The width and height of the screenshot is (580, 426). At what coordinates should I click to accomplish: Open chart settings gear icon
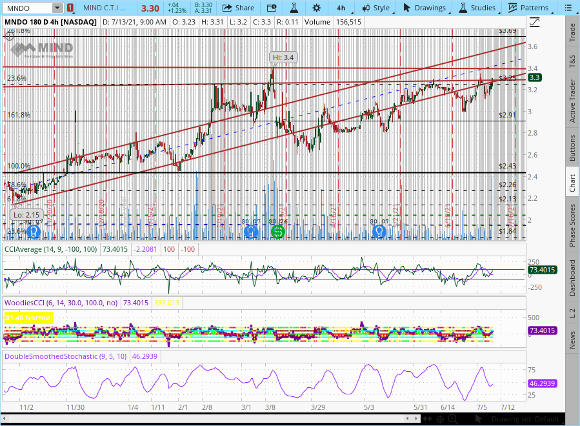(316, 8)
